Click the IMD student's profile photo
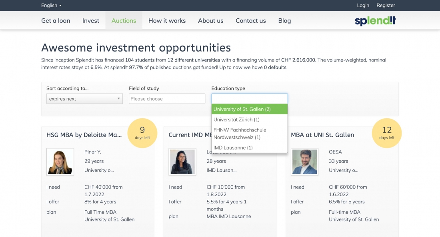440x237 pixels. click(182, 162)
